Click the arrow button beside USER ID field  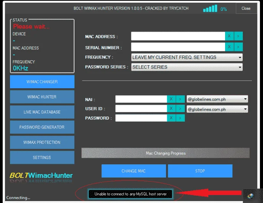pyautogui.click(x=180, y=109)
